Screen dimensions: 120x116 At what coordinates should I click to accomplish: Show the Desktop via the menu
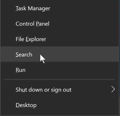pyautogui.click(x=60, y=105)
